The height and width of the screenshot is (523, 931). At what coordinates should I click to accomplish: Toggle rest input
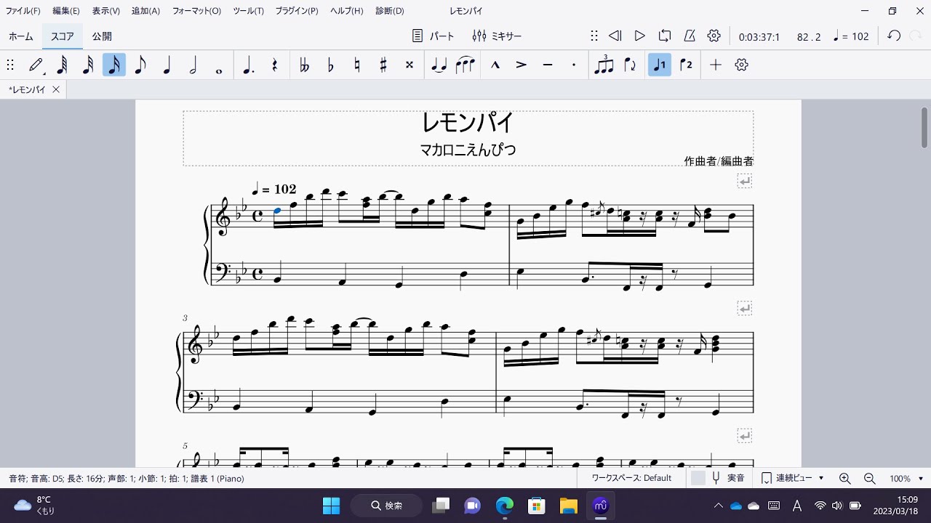(275, 65)
